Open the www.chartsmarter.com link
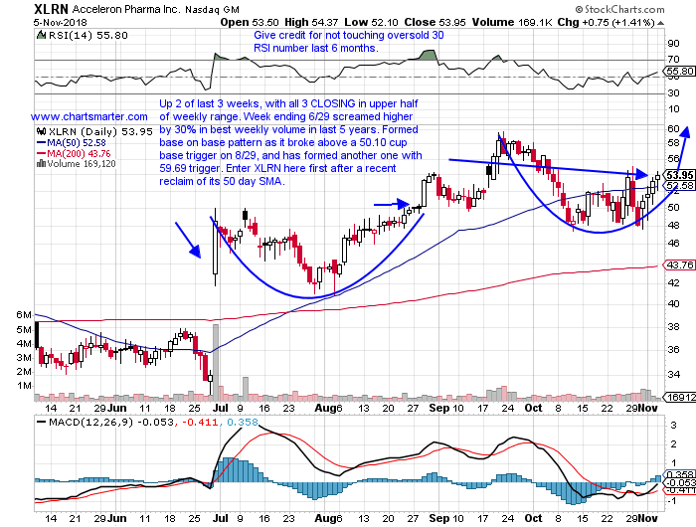 89,116
